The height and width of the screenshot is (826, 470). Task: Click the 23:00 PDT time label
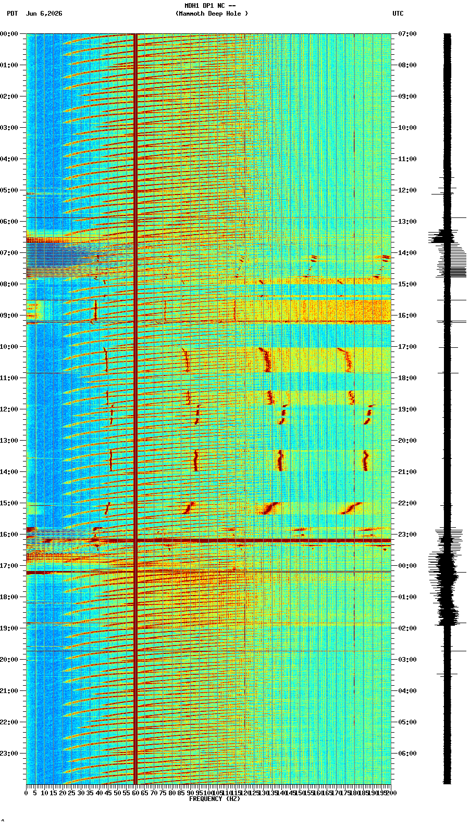(9, 754)
